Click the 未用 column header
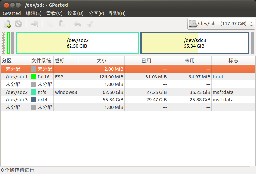Image resolution: width=256 pixels, height=174 pixels. tap(189, 61)
